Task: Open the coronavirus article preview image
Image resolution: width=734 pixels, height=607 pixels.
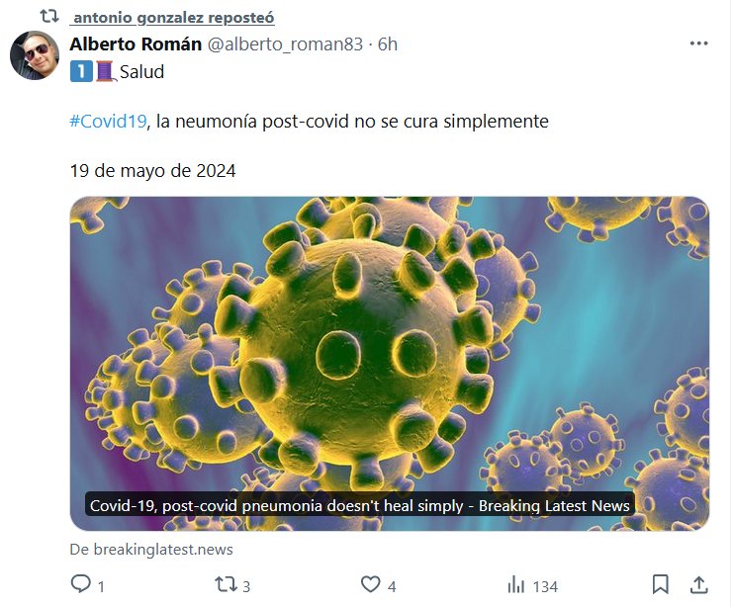Action: (390, 364)
